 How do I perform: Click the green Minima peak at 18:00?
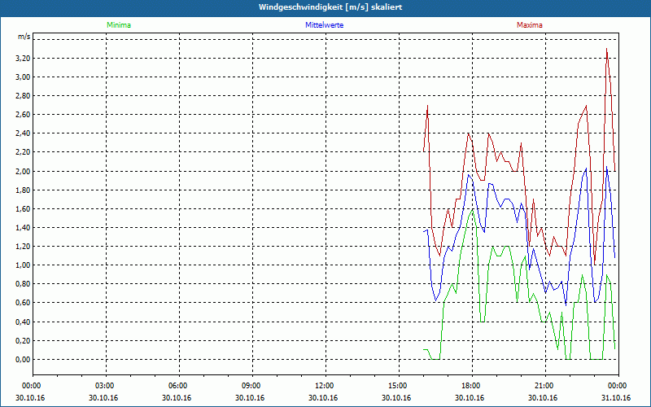[x=473, y=210]
